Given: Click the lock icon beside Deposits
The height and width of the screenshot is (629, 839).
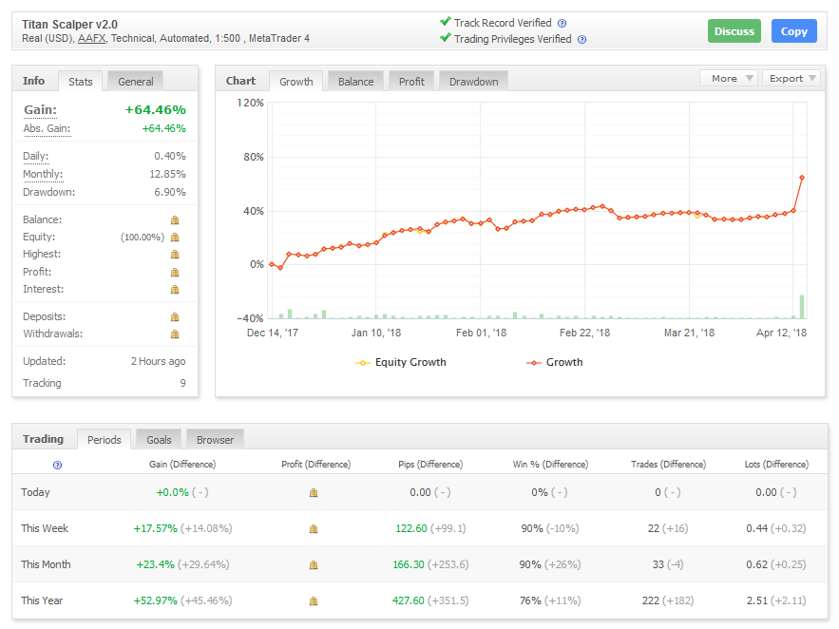Looking at the screenshot, I should [175, 316].
